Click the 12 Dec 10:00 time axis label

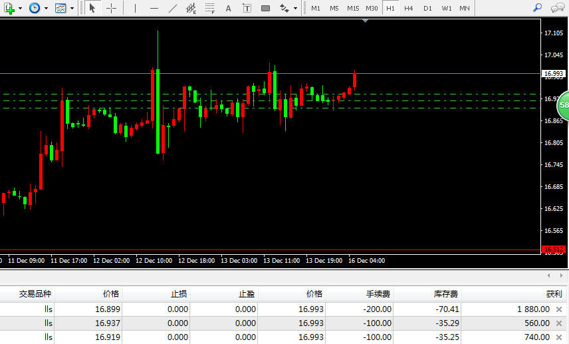click(154, 260)
